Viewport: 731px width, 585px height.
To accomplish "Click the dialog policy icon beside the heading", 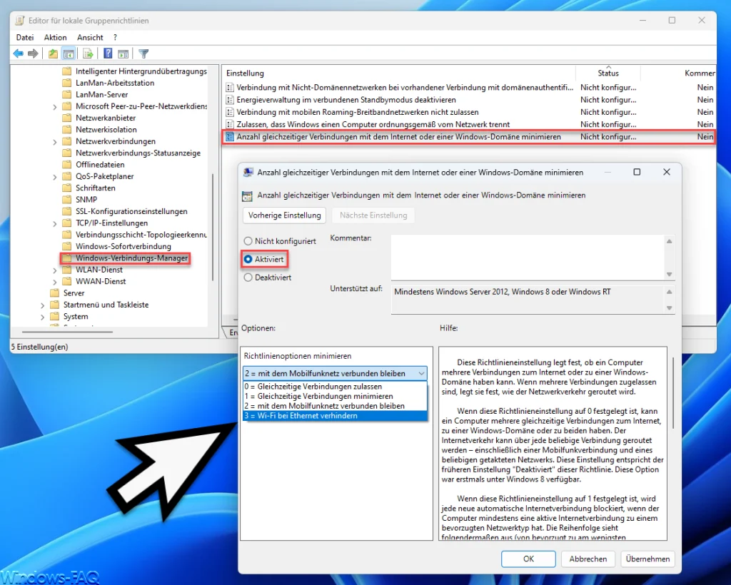I will tap(247, 196).
